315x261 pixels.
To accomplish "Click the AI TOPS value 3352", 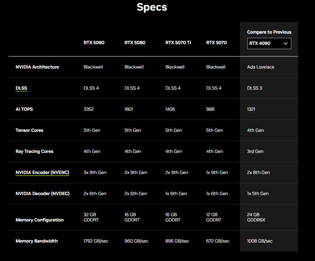I will coord(89,109).
